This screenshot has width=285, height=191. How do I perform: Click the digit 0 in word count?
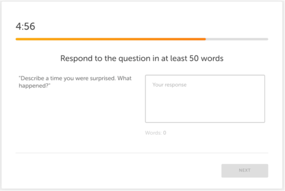click(x=164, y=133)
